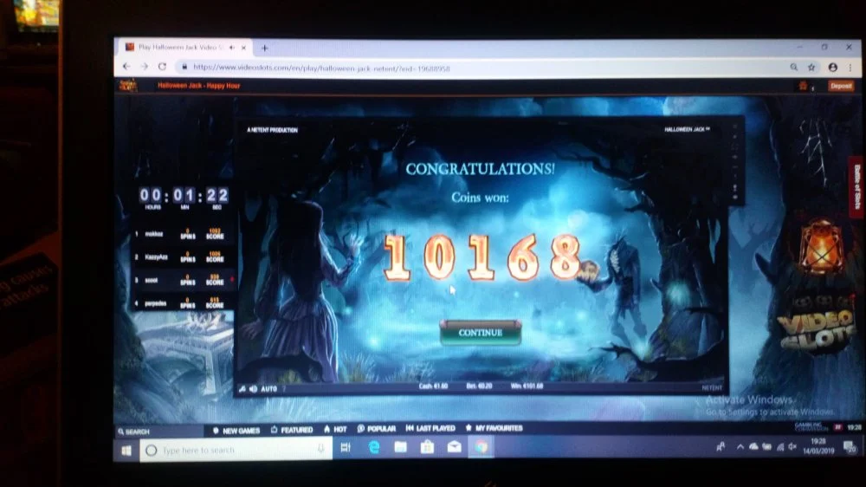The height and width of the screenshot is (487, 866).
Task: Open the People icon in the system tray
Action: tap(721, 446)
